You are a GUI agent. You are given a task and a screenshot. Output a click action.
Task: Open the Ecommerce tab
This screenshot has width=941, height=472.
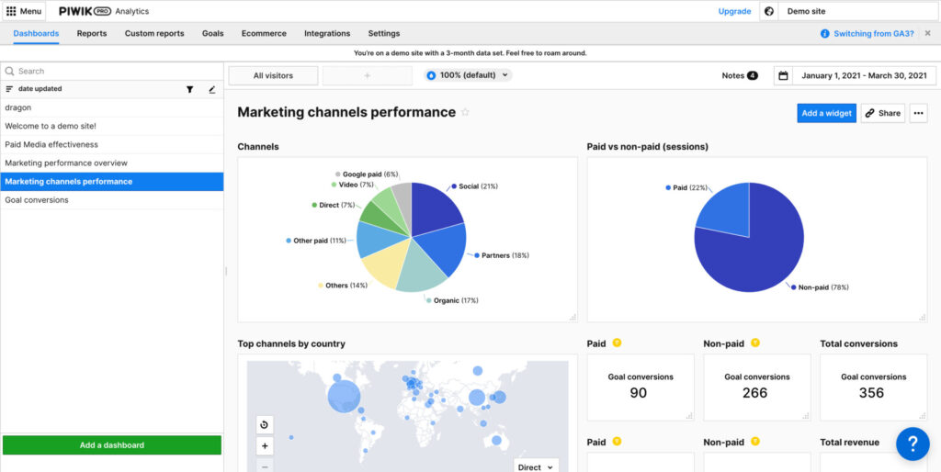click(264, 33)
